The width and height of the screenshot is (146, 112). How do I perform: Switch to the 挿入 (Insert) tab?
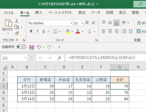point(39,13)
